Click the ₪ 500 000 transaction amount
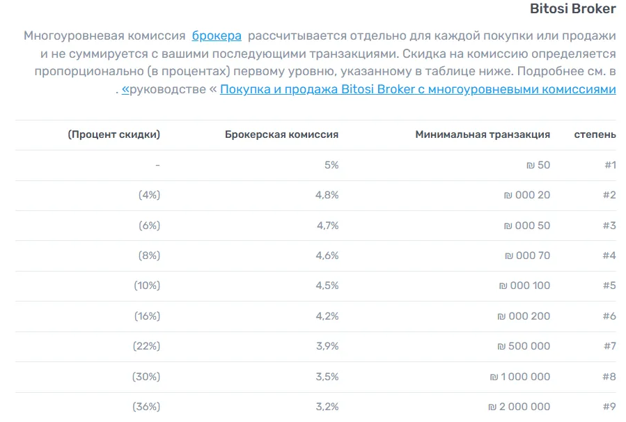Viewport: 626px width, 422px height. tap(524, 346)
